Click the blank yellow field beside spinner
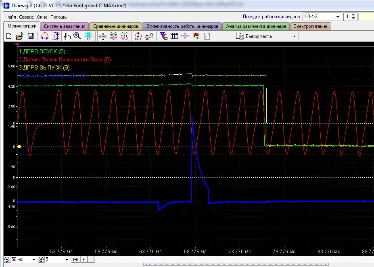The image size is (374, 267). pos(366,17)
